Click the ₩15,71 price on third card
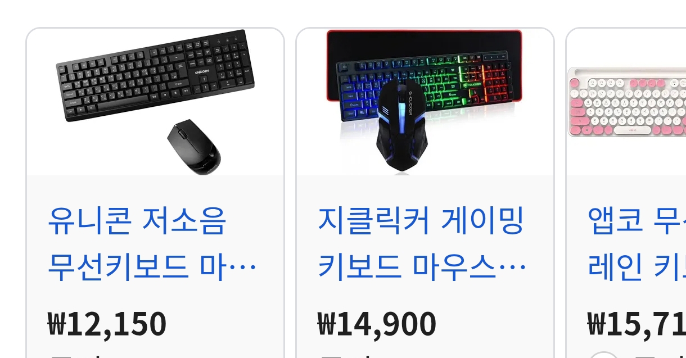Image resolution: width=686 pixels, height=358 pixels. pyautogui.click(x=637, y=324)
